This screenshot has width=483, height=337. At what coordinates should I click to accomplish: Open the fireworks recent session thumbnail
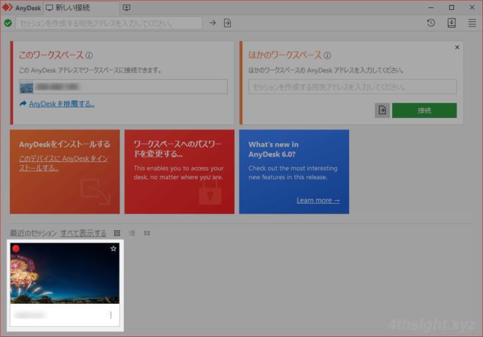pyautogui.click(x=65, y=273)
